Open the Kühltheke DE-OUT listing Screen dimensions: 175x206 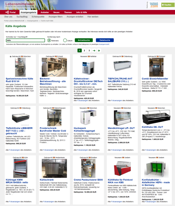pos(152,127)
